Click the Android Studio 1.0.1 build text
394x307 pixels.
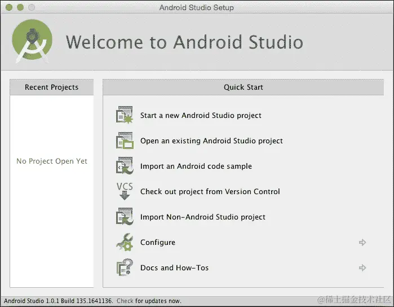click(58, 301)
